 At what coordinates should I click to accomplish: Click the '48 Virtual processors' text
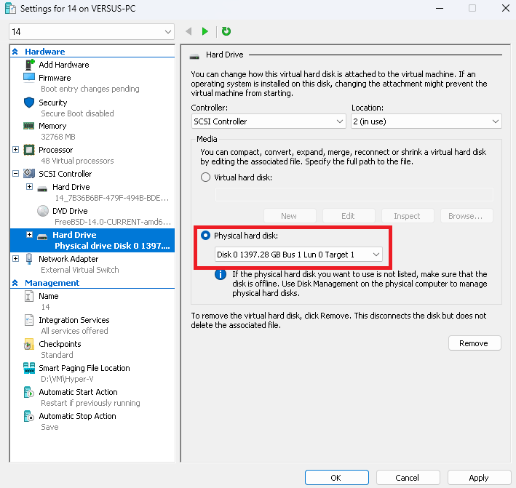point(77,161)
